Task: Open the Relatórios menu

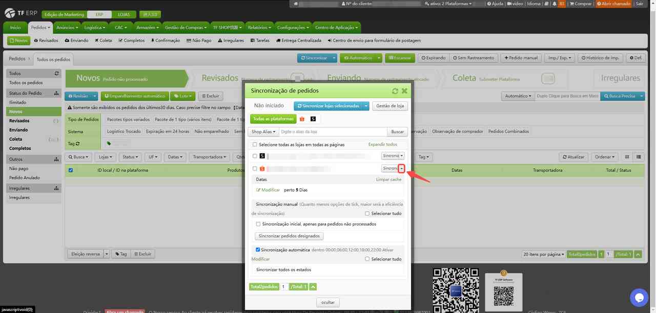Action: [x=258, y=27]
